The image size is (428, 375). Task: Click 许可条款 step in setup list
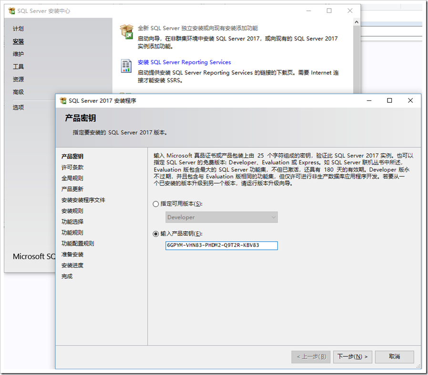pyautogui.click(x=72, y=168)
